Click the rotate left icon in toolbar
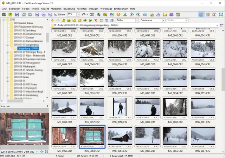Viewport: 225px width, 158px height. [131, 14]
